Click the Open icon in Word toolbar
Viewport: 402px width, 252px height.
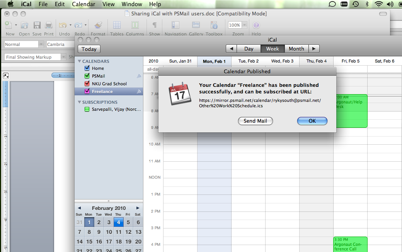[x=24, y=25]
